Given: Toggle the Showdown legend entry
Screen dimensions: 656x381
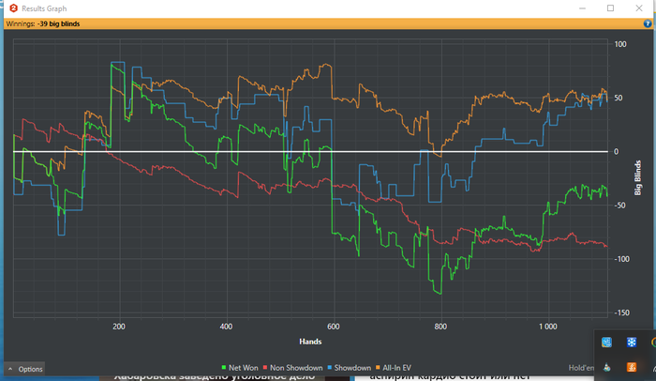Looking at the screenshot, I should click(349, 368).
